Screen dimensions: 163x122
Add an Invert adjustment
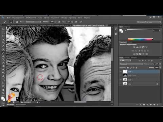coord(134,54)
